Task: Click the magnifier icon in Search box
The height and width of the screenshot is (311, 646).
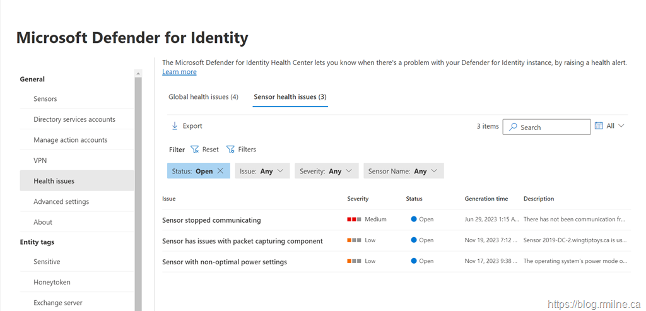Action: (x=514, y=127)
